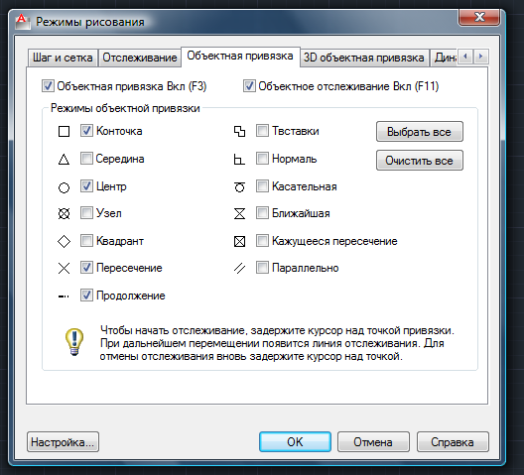Viewport: 524px width, 475px height.
Task: Click the Очистить все button
Action: pos(420,161)
